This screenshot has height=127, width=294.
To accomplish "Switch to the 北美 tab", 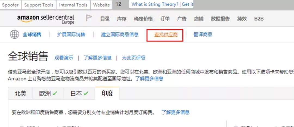I will 20,93.
